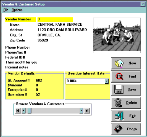Click the Photo camera icon
This screenshot has width=147, height=137.
tap(118, 129)
